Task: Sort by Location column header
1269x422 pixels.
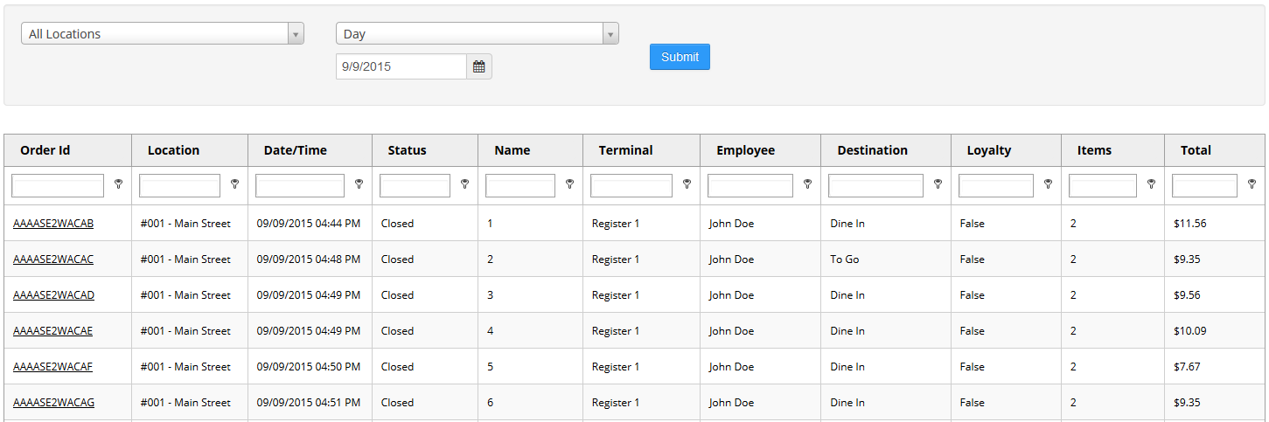Action: pos(190,150)
